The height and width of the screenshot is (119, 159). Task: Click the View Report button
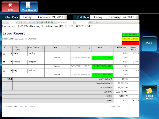click(29, 7)
